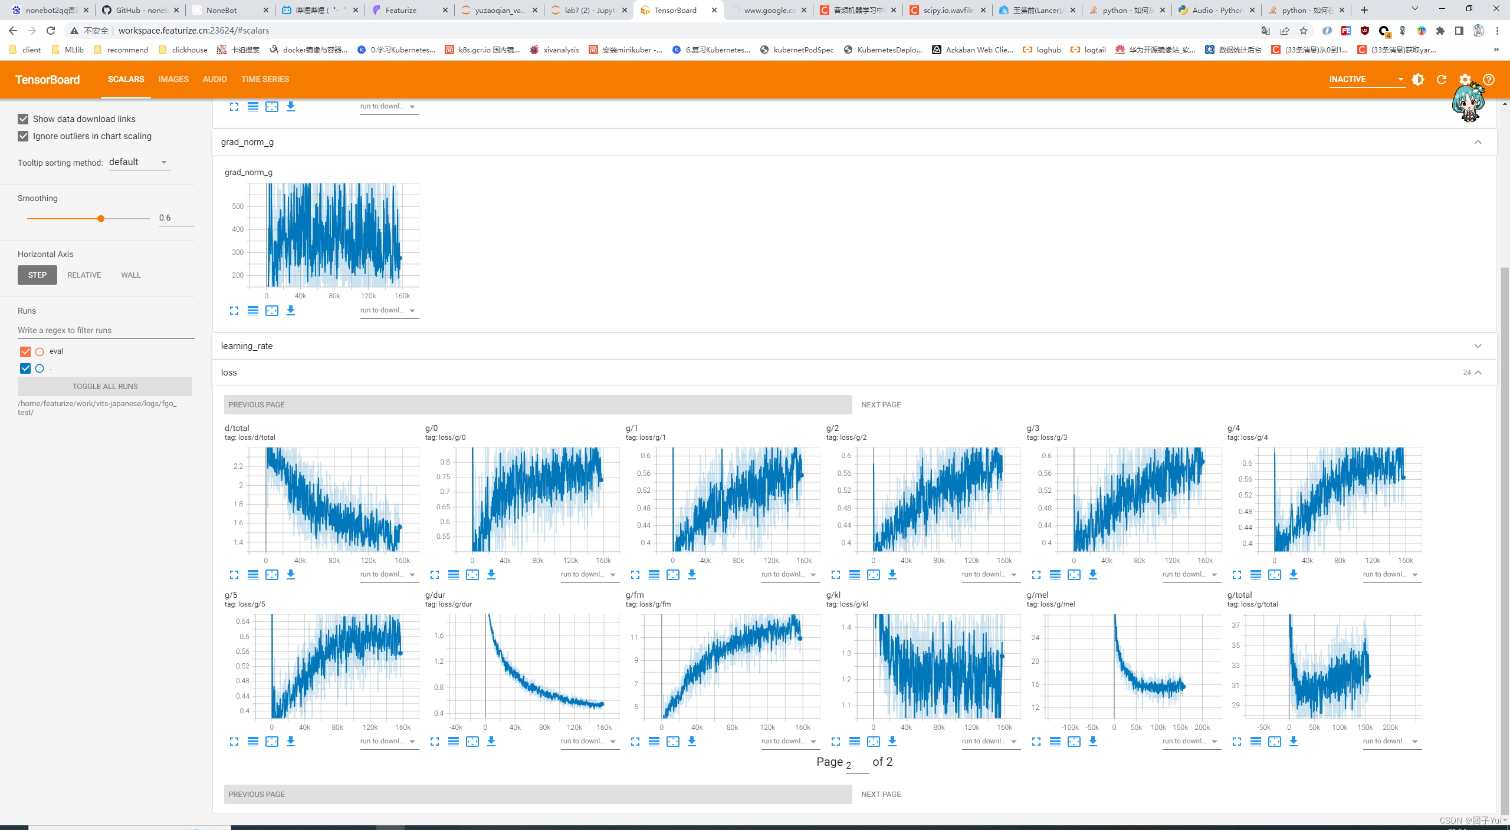Reload TensorBoard data with refresh icon

tap(1442, 80)
